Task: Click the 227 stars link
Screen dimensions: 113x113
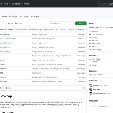Action: [95, 41]
